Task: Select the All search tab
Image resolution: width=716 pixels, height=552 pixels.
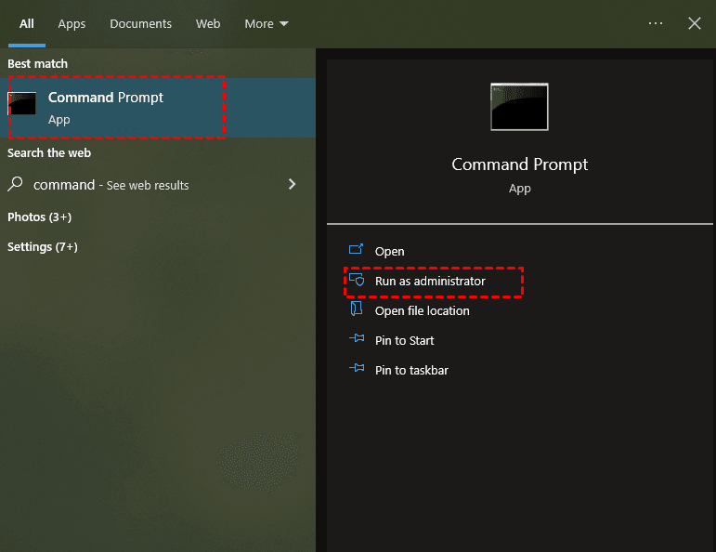Action: [27, 23]
